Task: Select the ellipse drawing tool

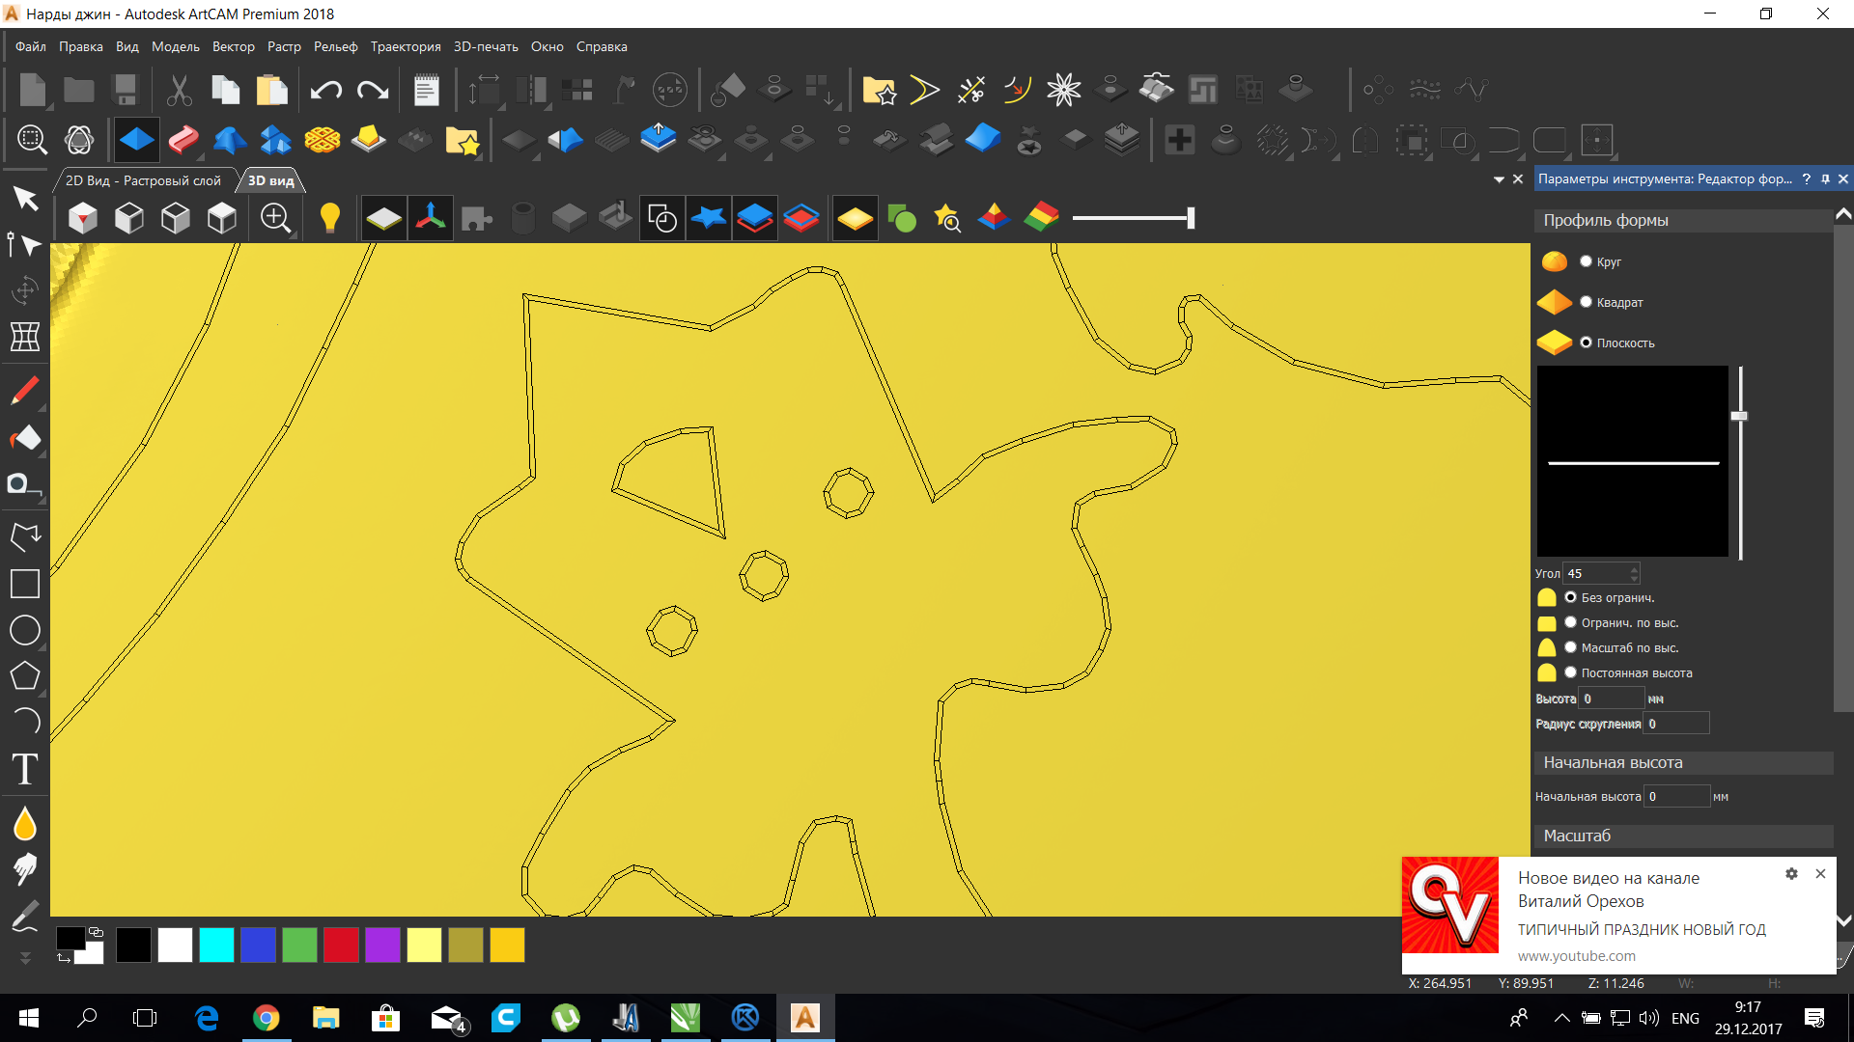Action: coord(25,630)
